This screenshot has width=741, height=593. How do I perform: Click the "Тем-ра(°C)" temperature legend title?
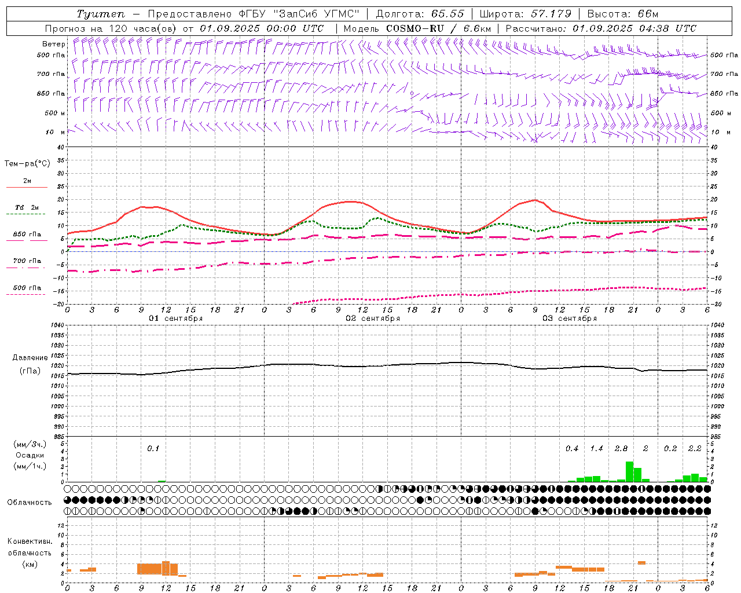(27, 164)
